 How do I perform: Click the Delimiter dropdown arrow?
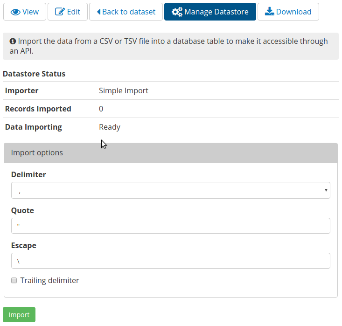click(x=325, y=190)
